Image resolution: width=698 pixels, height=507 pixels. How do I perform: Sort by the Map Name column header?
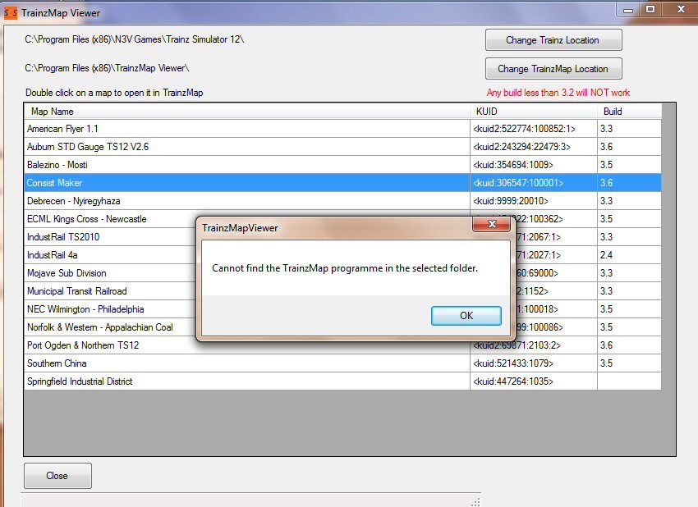pos(247,112)
